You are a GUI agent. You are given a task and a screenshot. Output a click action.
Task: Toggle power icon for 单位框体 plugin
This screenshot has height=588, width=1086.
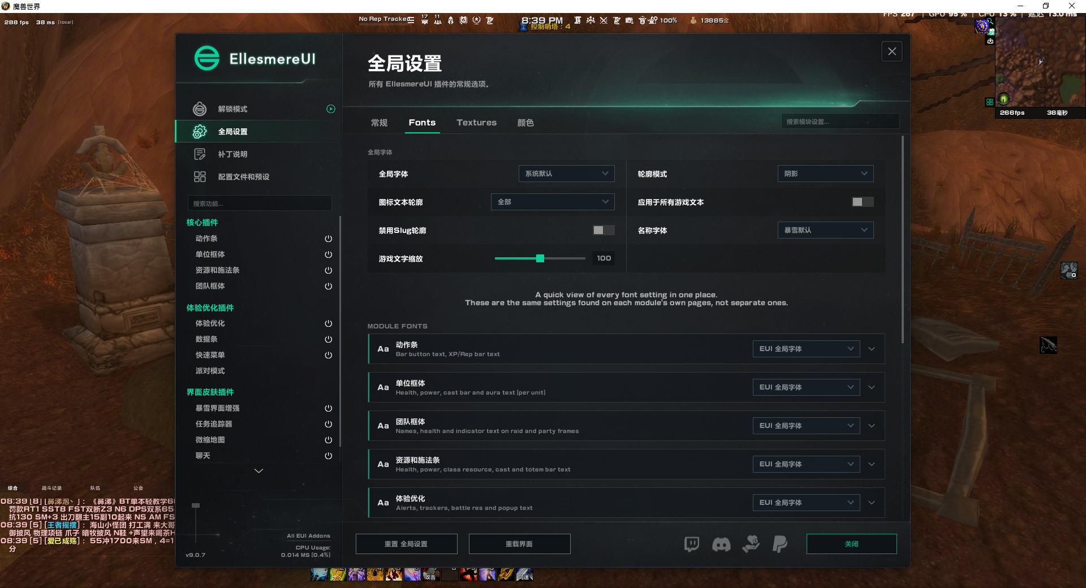tap(328, 254)
